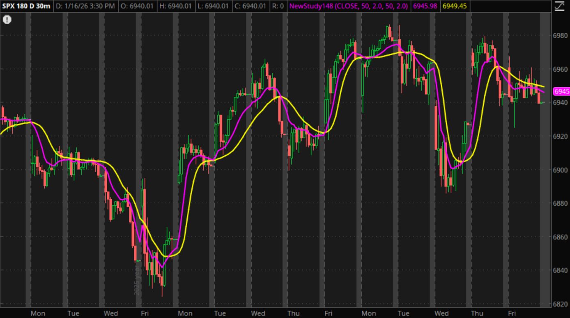Click the 6980 price axis label
The image size is (570, 318).
point(561,35)
